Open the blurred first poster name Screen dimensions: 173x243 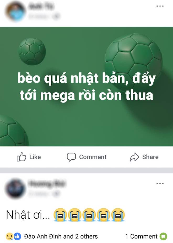pos(41,7)
